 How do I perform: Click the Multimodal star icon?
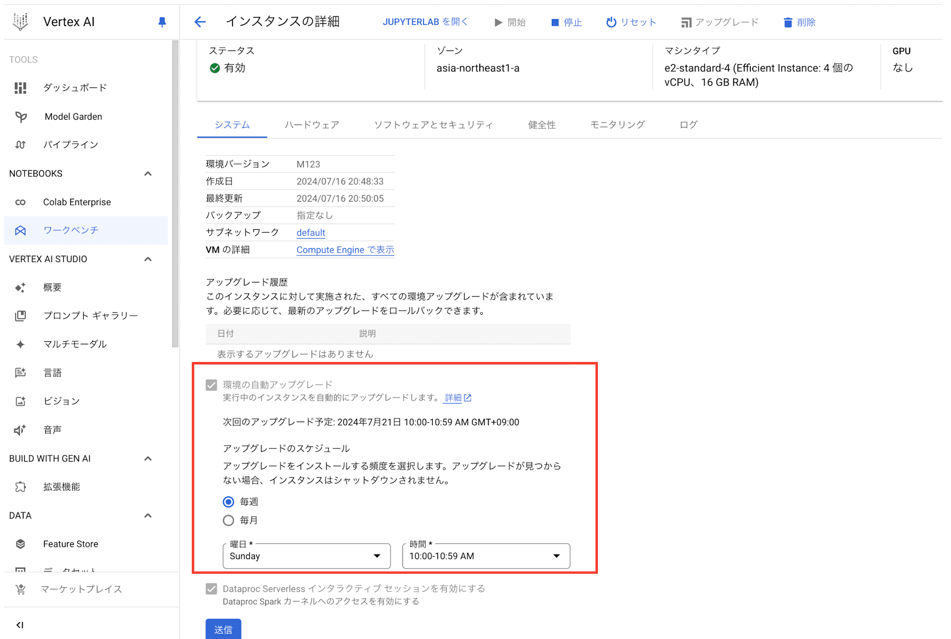click(x=20, y=344)
